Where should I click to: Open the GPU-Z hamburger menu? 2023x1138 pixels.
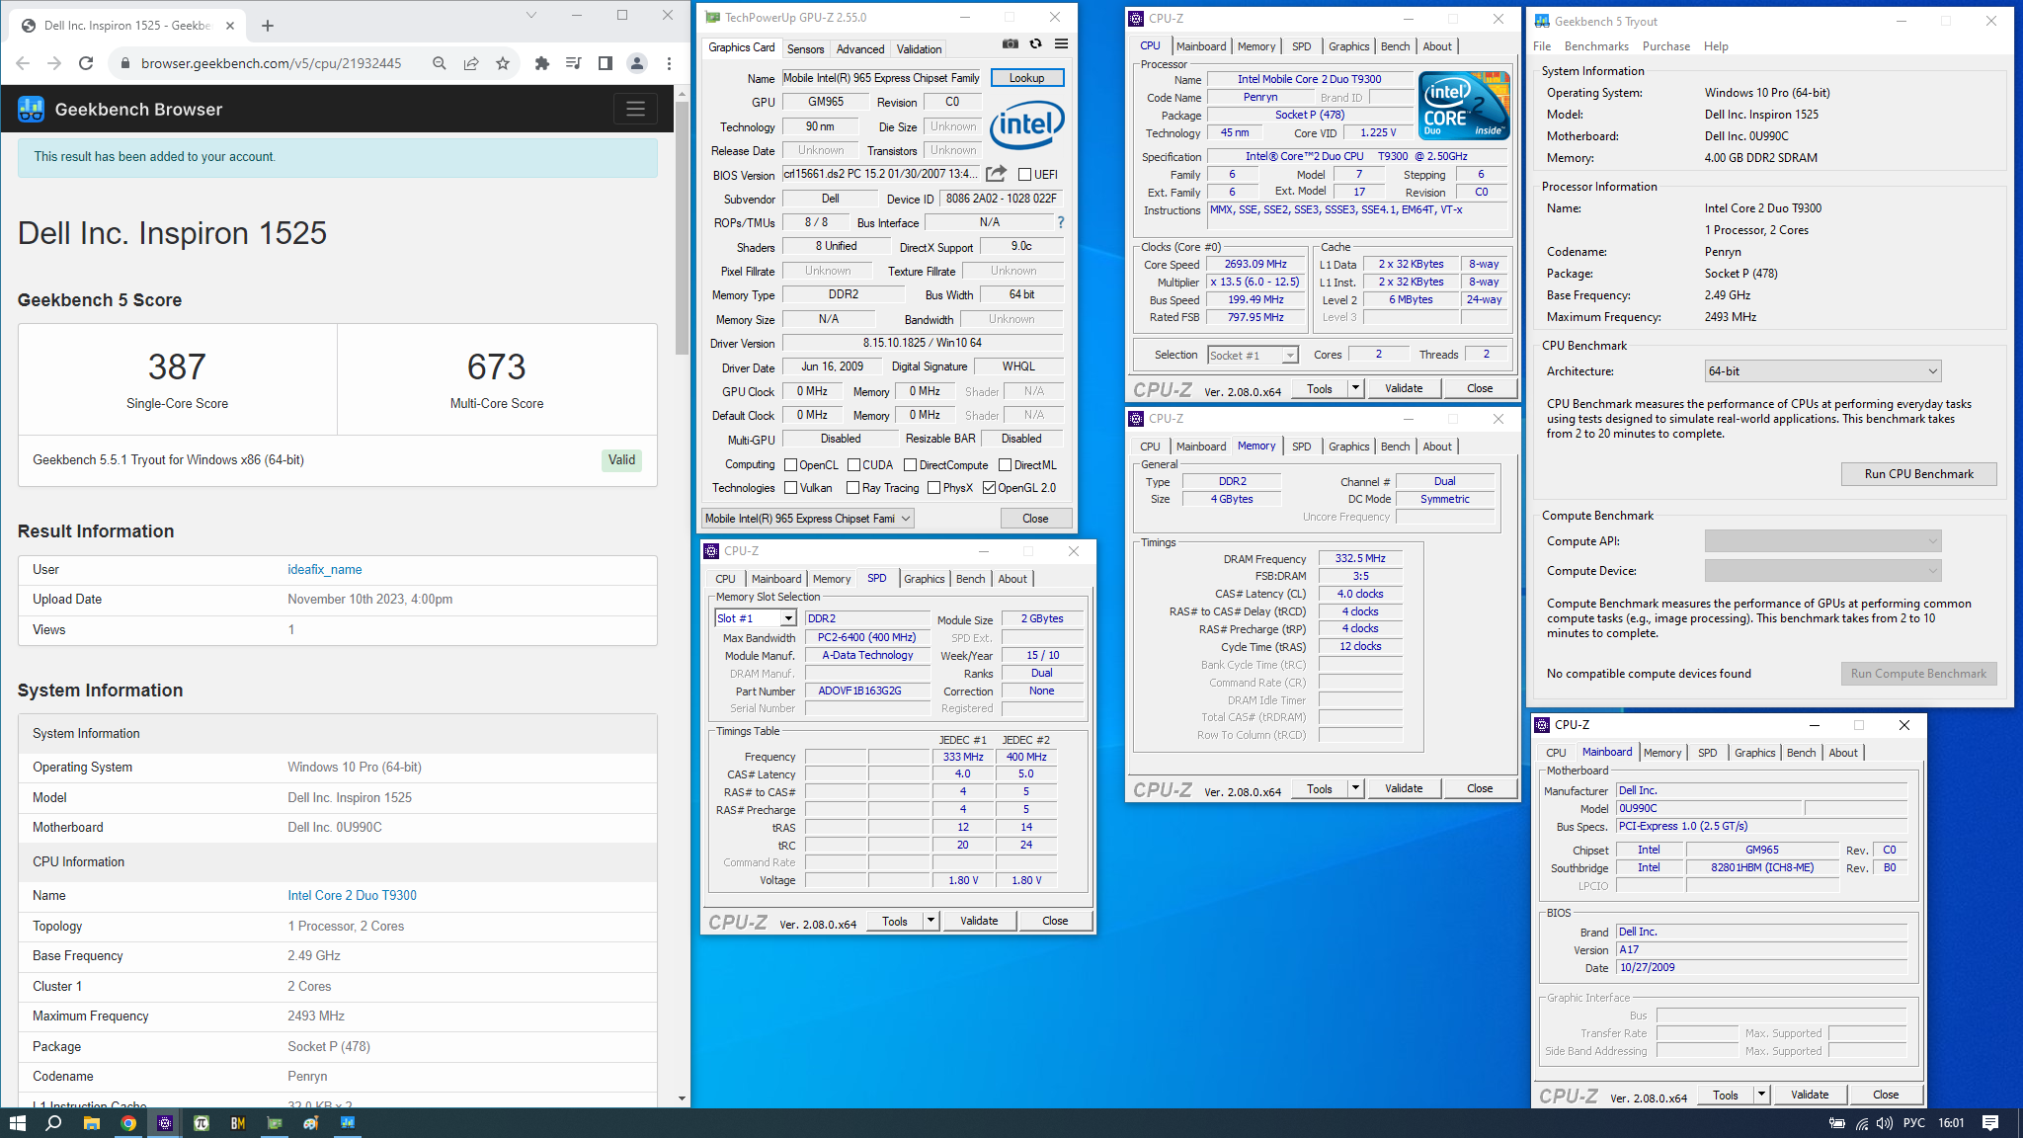click(1061, 43)
